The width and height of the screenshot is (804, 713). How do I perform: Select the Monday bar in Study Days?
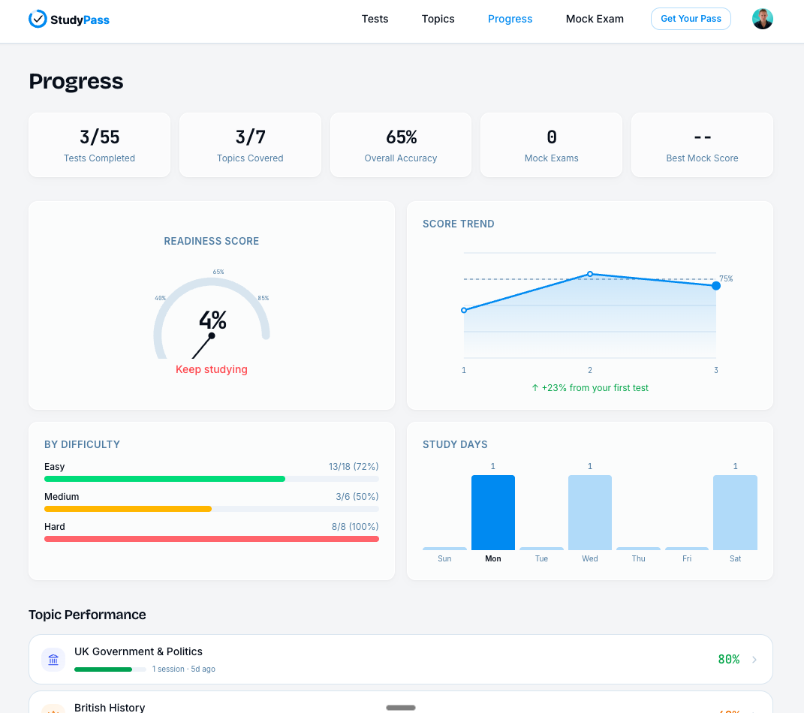492,512
